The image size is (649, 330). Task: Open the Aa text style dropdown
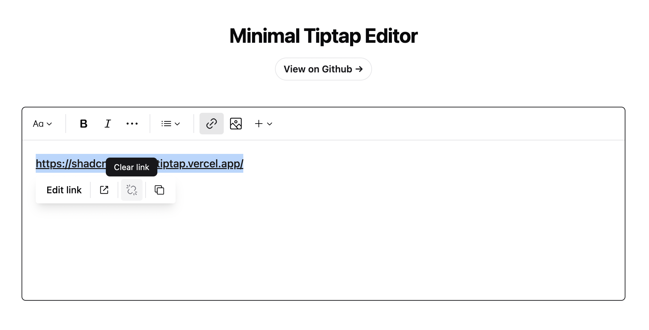click(x=42, y=124)
